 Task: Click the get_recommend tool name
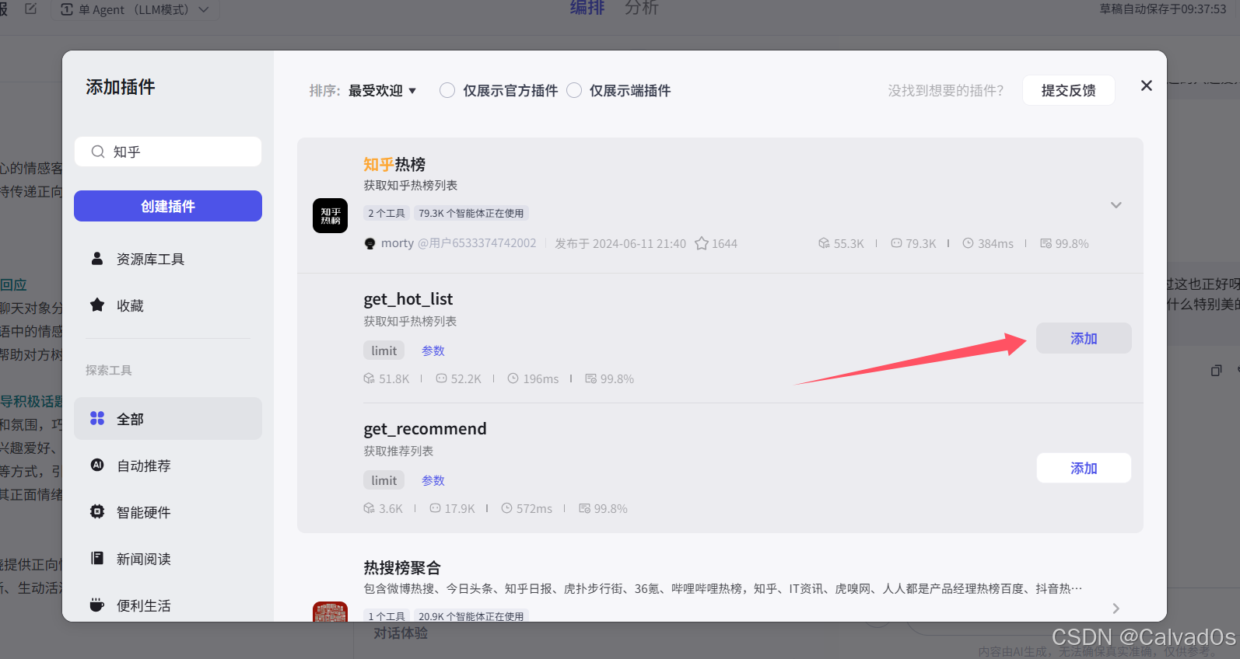pos(425,429)
